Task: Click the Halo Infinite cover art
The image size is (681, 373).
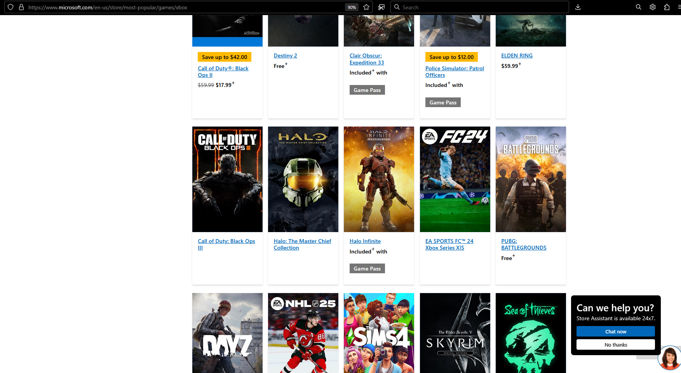Action: 379,179
